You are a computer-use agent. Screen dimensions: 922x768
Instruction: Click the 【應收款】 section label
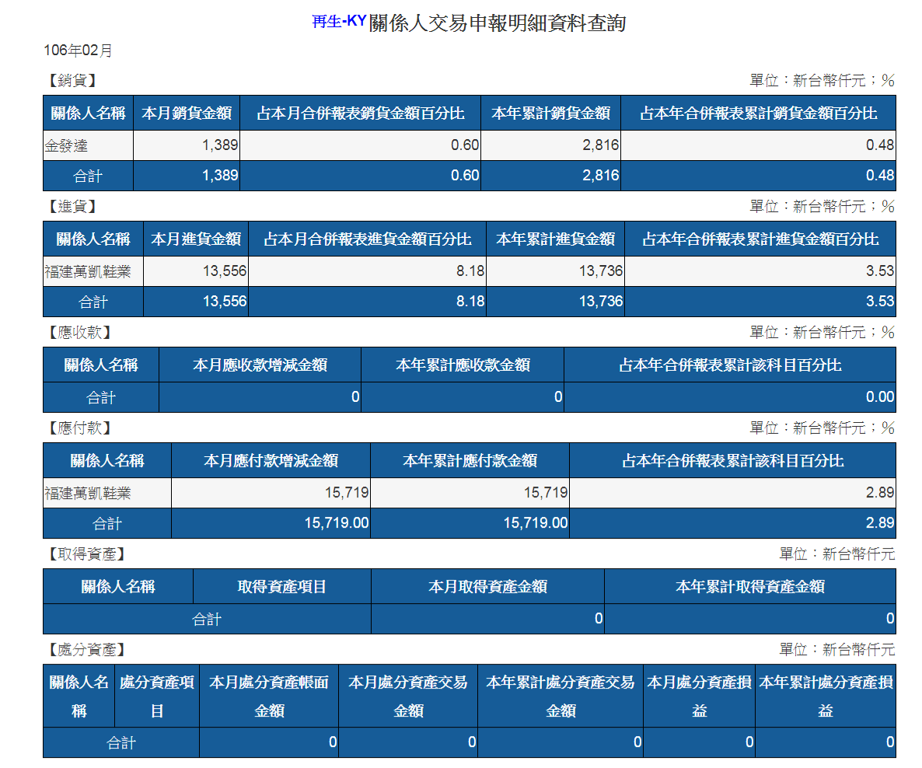coord(79,332)
